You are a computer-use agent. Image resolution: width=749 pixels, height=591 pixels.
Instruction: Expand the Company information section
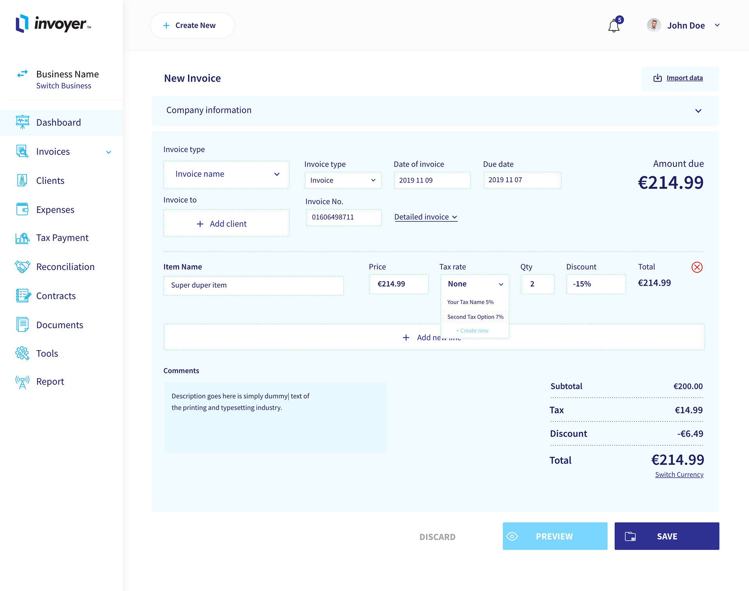pyautogui.click(x=698, y=111)
